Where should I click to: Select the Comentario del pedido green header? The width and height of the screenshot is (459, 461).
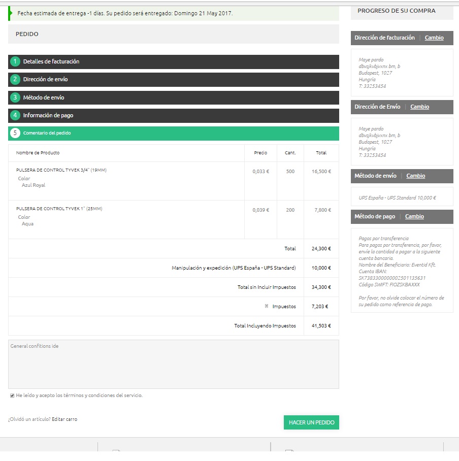47,133
